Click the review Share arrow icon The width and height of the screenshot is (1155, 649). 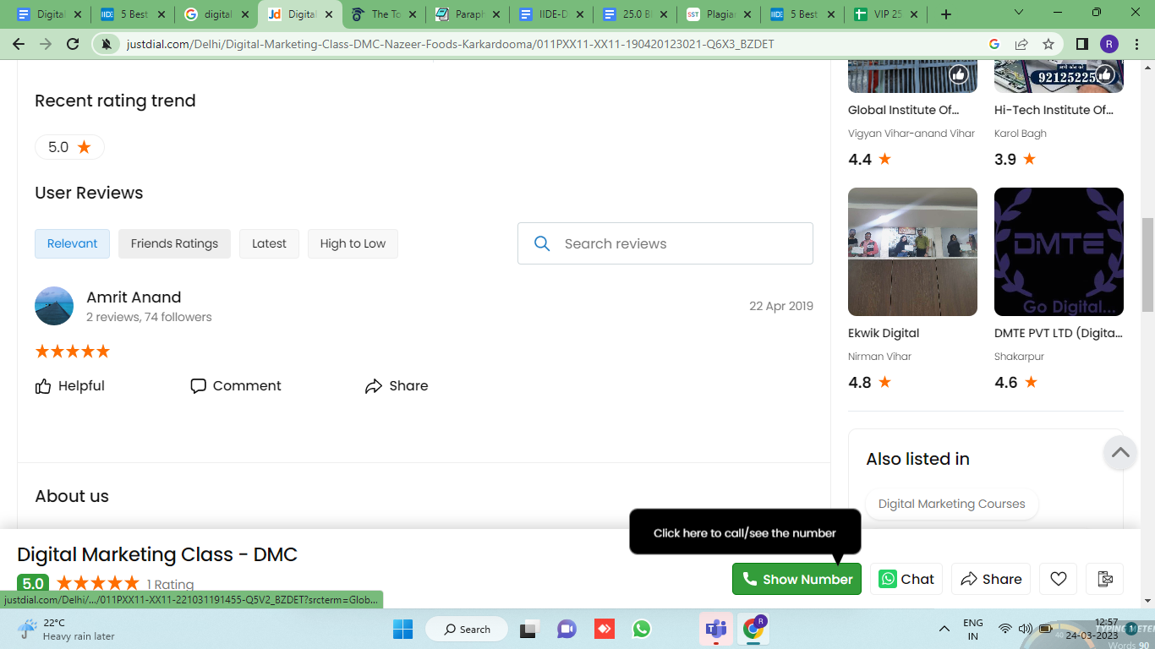(x=374, y=386)
